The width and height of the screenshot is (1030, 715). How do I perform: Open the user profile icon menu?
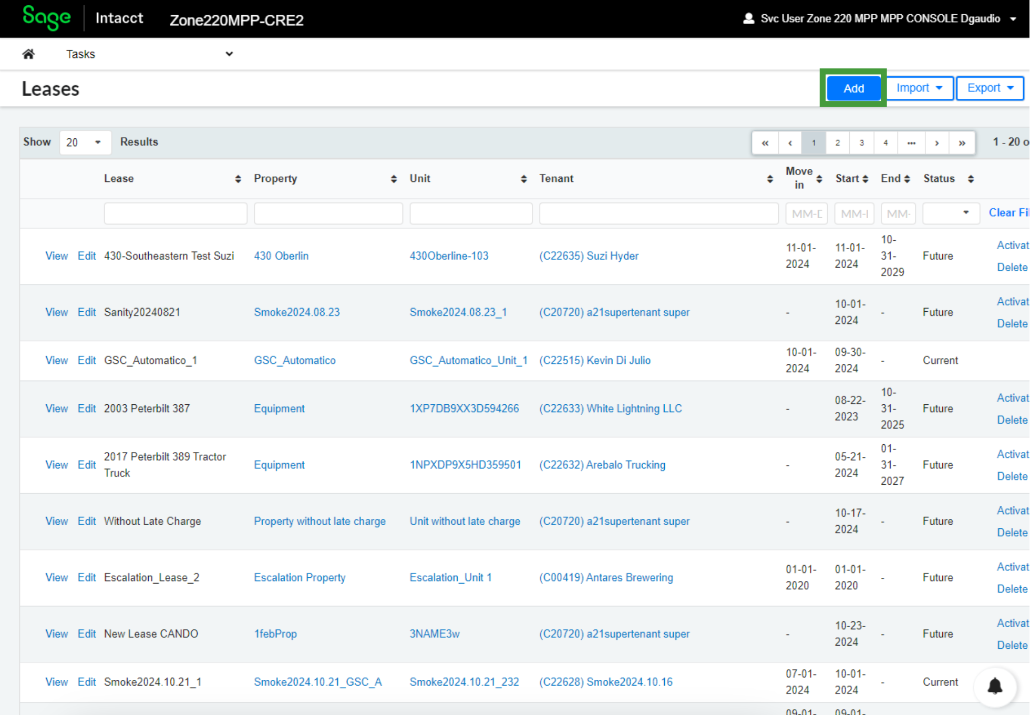click(x=748, y=18)
